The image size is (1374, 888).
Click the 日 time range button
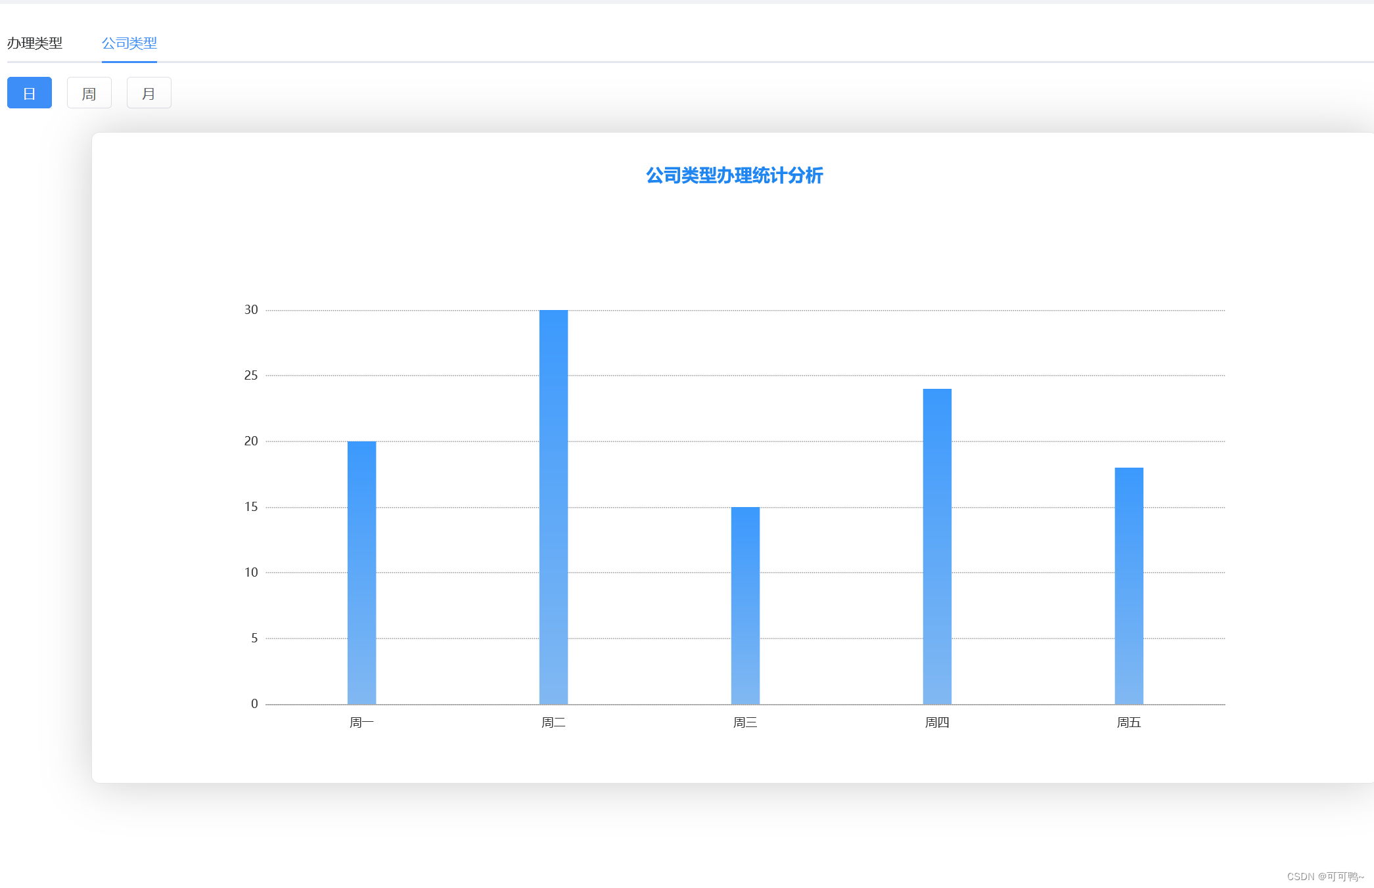click(30, 93)
